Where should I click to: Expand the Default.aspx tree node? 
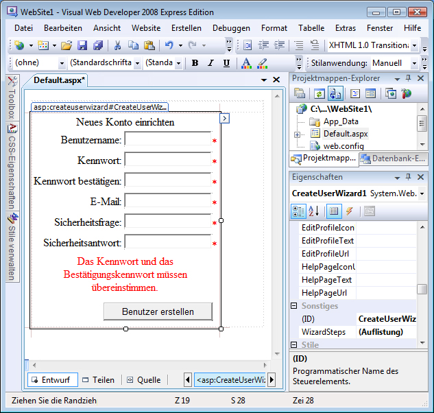pos(297,134)
